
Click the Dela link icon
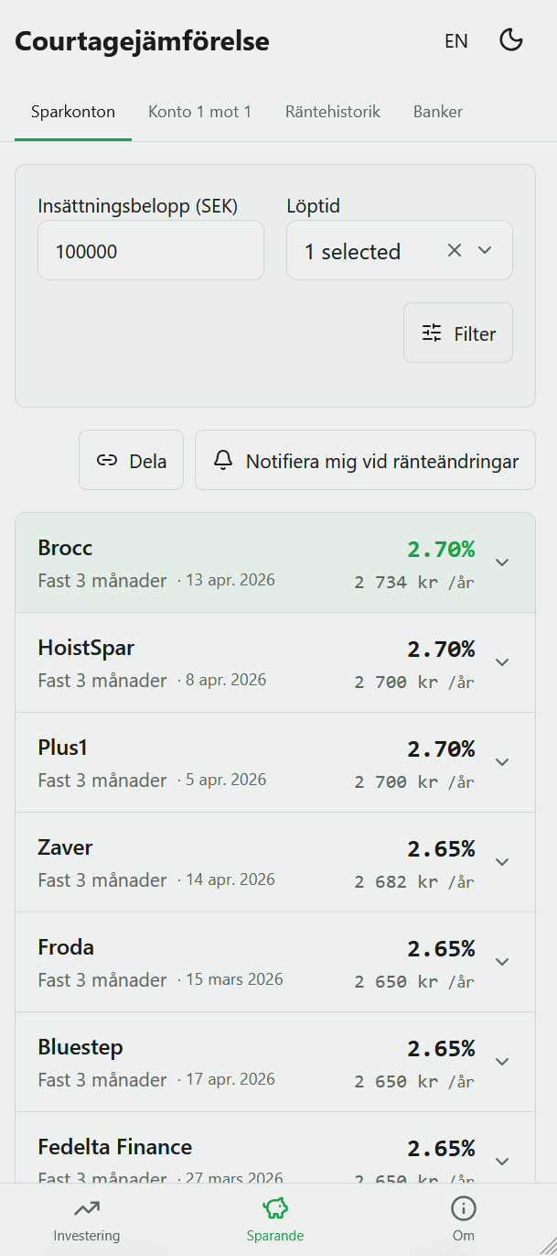pos(107,461)
